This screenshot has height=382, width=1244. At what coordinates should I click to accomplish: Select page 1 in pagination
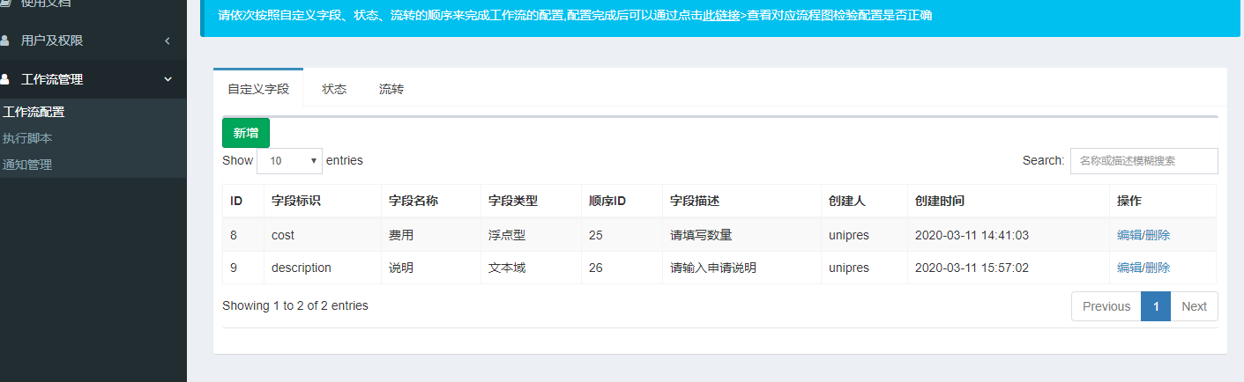coord(1156,306)
